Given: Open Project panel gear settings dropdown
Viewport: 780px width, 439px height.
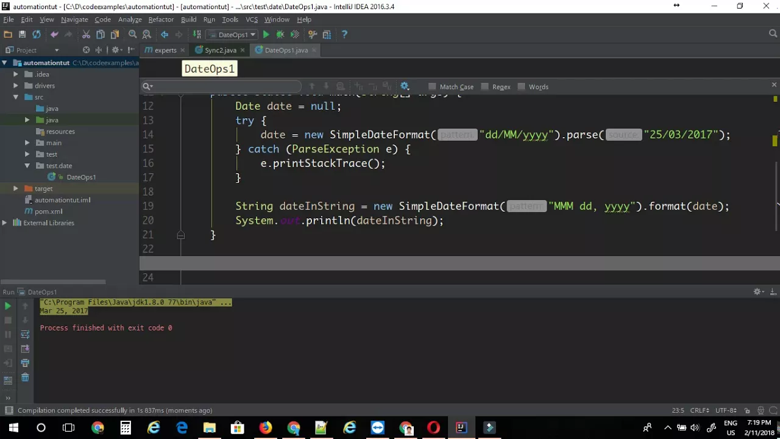Looking at the screenshot, I should [x=116, y=50].
